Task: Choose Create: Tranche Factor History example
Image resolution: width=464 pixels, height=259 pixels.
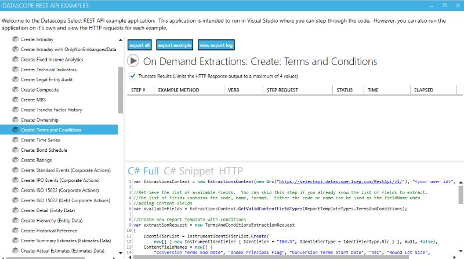Action: [51, 110]
